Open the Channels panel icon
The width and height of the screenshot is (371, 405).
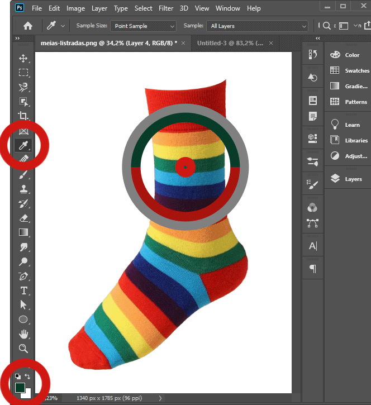(x=312, y=207)
